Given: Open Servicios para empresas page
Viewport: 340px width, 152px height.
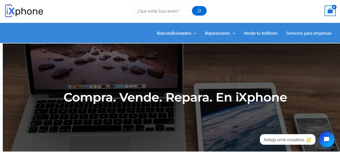Looking at the screenshot, I should click(309, 33).
